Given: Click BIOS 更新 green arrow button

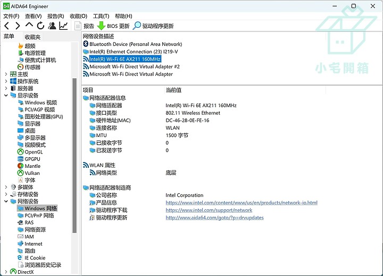Looking at the screenshot, I should click(x=113, y=26).
